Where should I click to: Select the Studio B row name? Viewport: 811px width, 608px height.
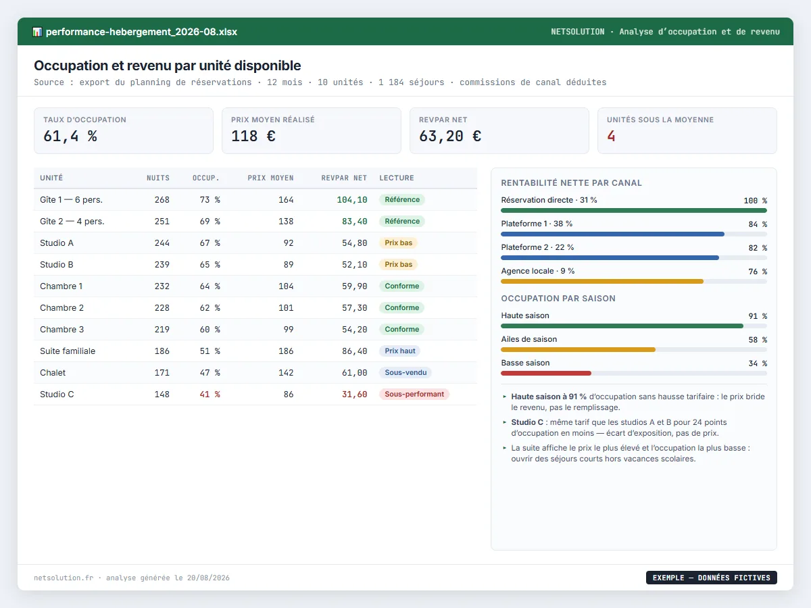point(56,265)
